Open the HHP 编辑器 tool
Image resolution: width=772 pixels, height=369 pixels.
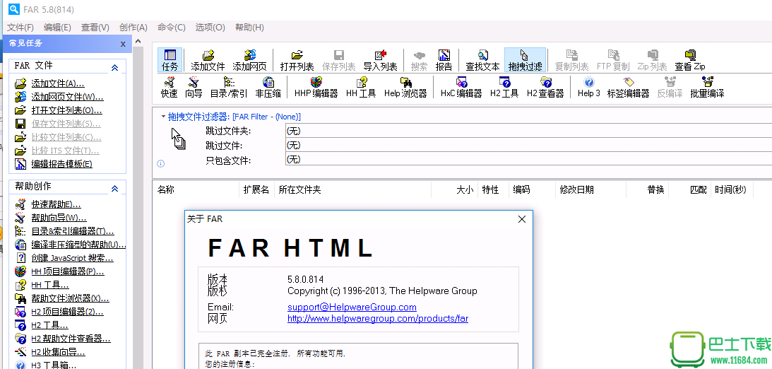pyautogui.click(x=316, y=87)
